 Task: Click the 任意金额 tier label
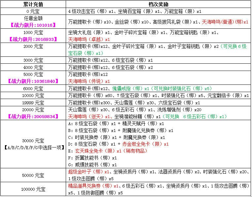coord(33,18)
